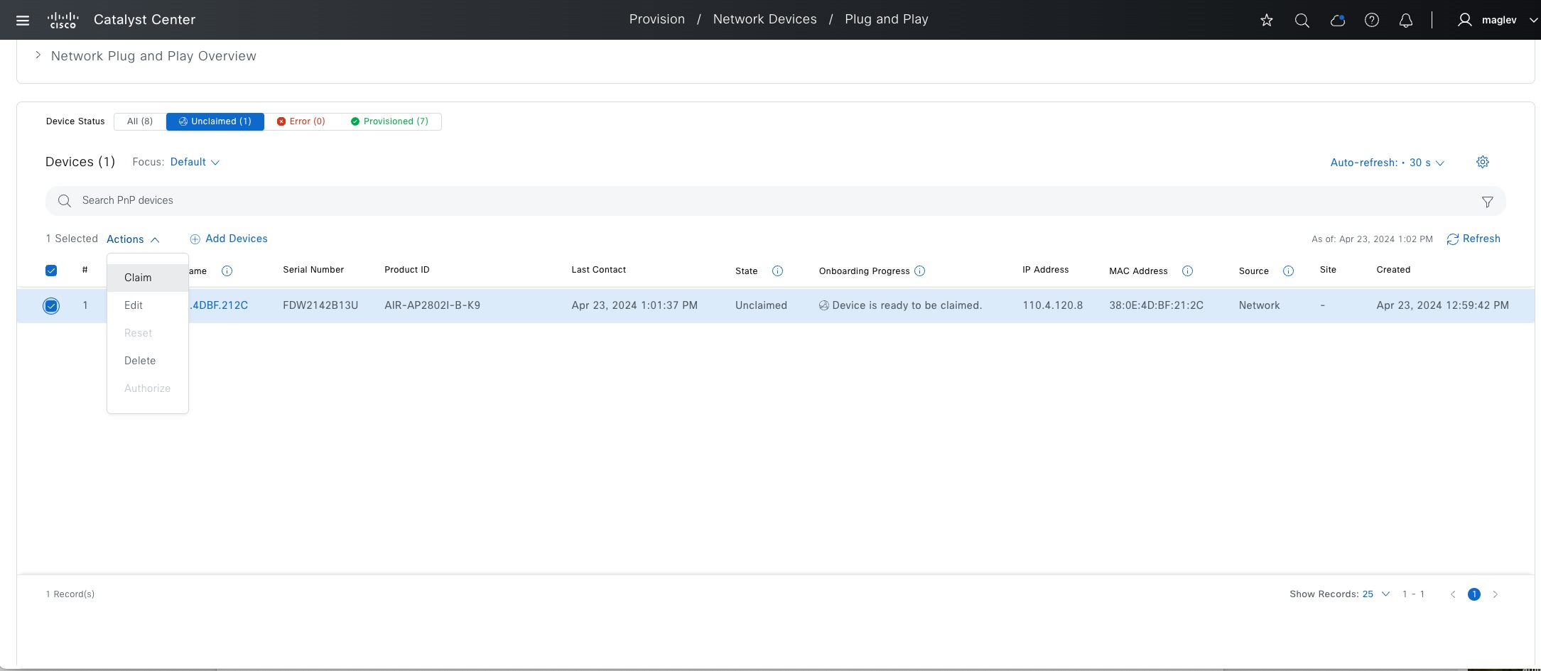Uncheck the select-all header checkbox

point(51,271)
